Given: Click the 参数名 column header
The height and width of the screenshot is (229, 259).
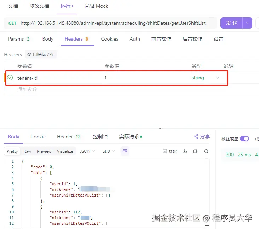Looking at the screenshot, I should coord(25,66).
